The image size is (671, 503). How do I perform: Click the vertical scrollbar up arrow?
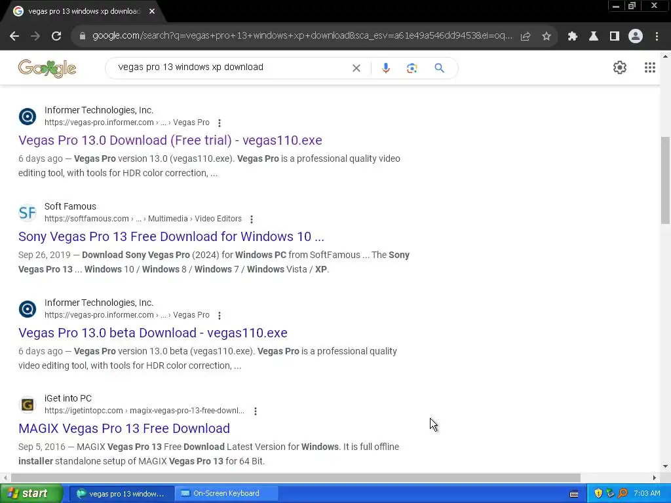click(666, 56)
